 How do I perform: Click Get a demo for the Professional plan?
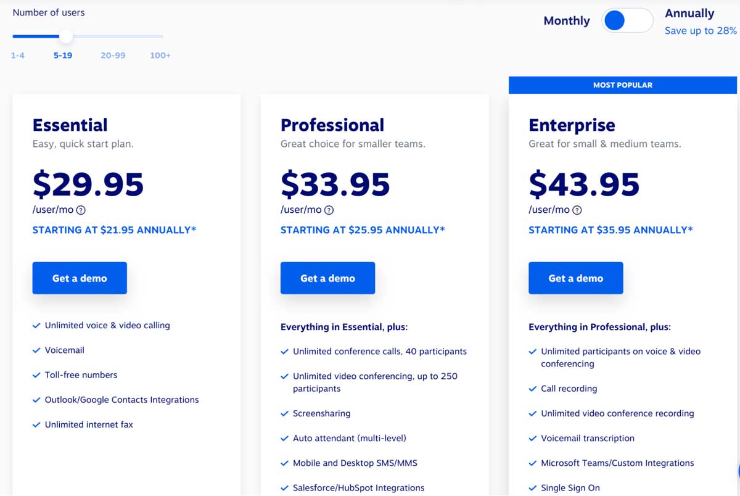point(327,278)
